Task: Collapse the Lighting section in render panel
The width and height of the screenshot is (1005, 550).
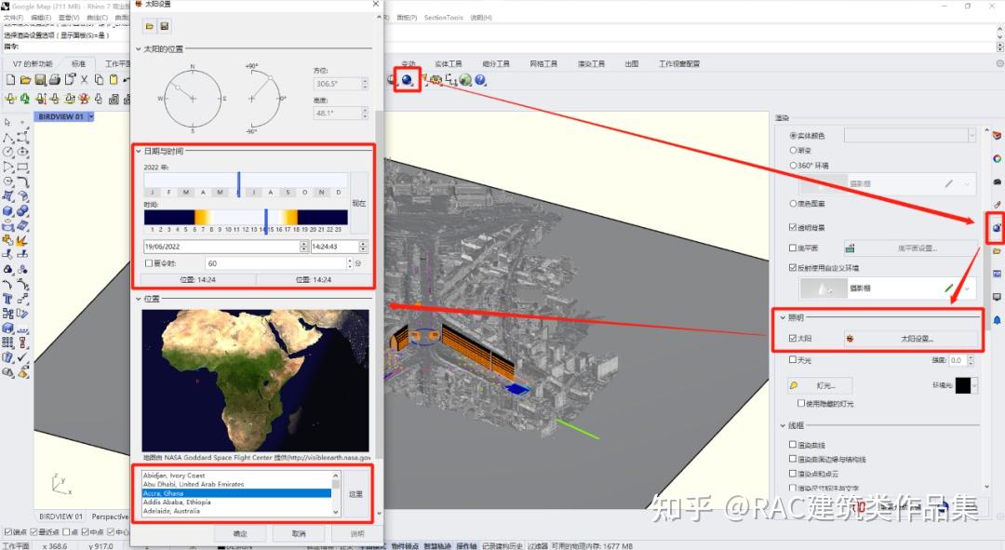Action: [783, 317]
